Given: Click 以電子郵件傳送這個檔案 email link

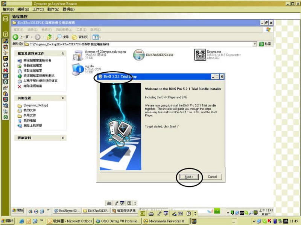Looking at the screenshot, I should (x=40, y=81).
